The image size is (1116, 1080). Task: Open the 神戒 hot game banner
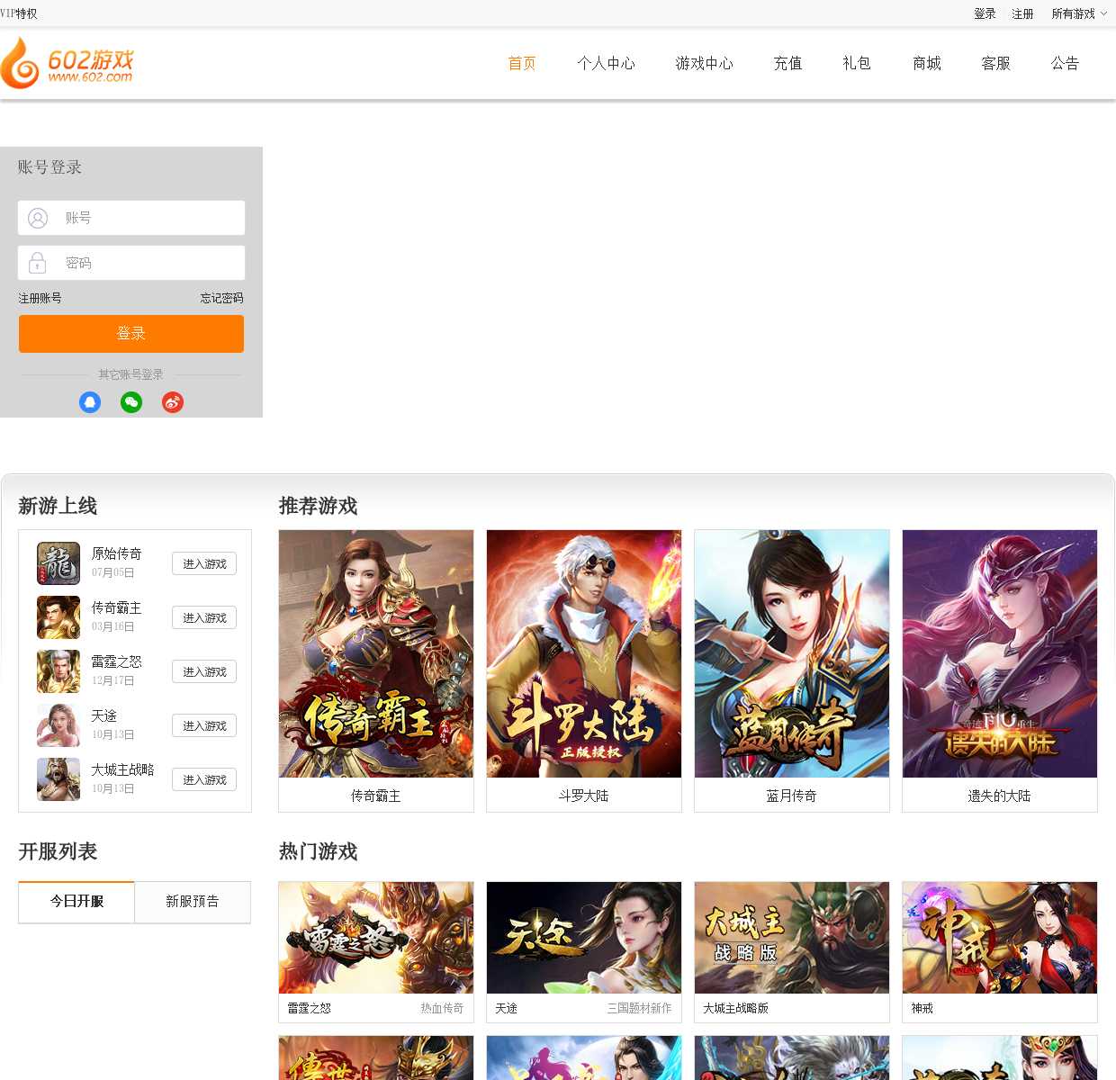(x=1000, y=938)
